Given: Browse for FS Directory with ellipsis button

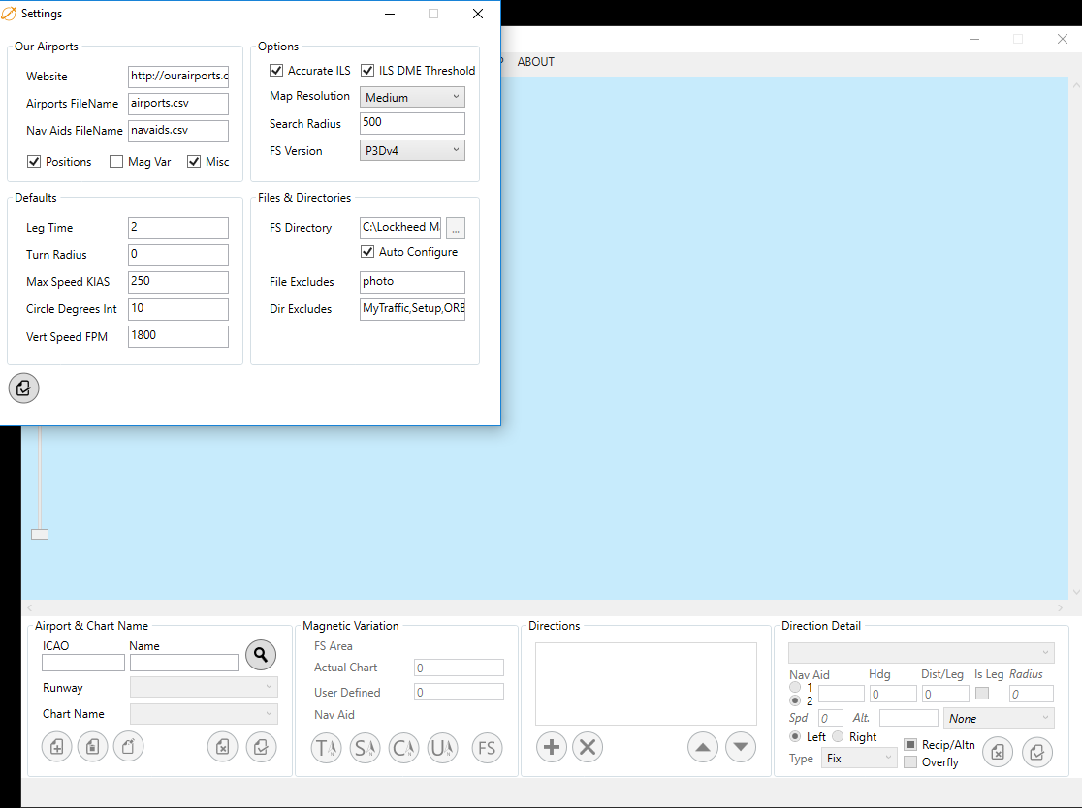Looking at the screenshot, I should [456, 228].
